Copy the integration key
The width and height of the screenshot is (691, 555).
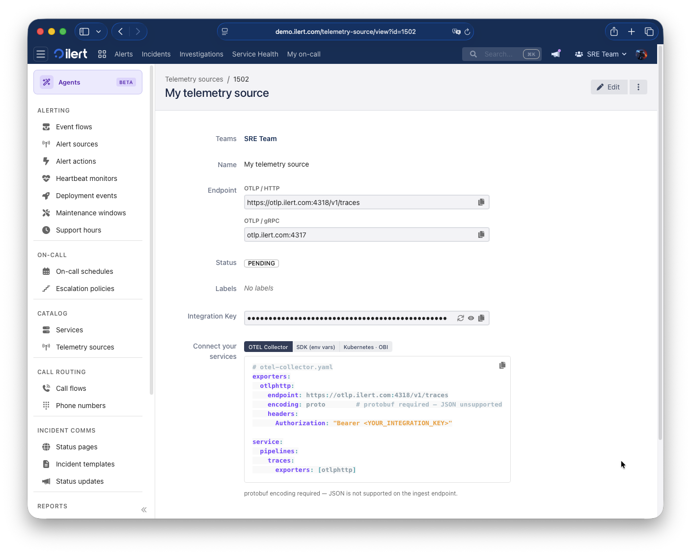[x=481, y=318]
